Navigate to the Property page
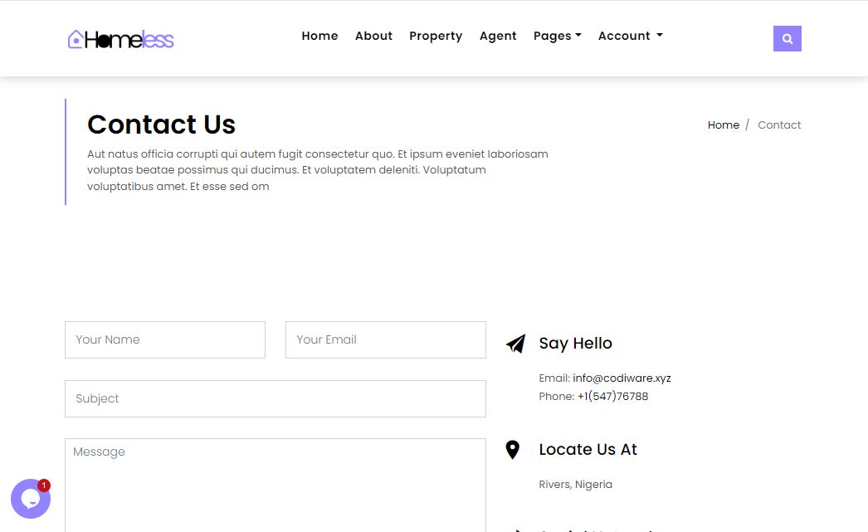 click(x=436, y=36)
